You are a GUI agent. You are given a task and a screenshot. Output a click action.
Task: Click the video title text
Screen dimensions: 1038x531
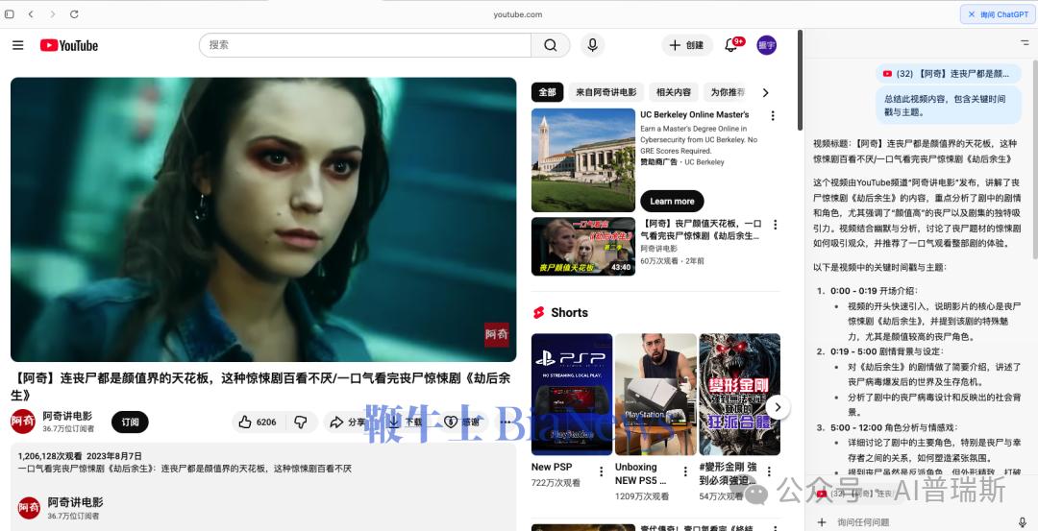[261, 386]
